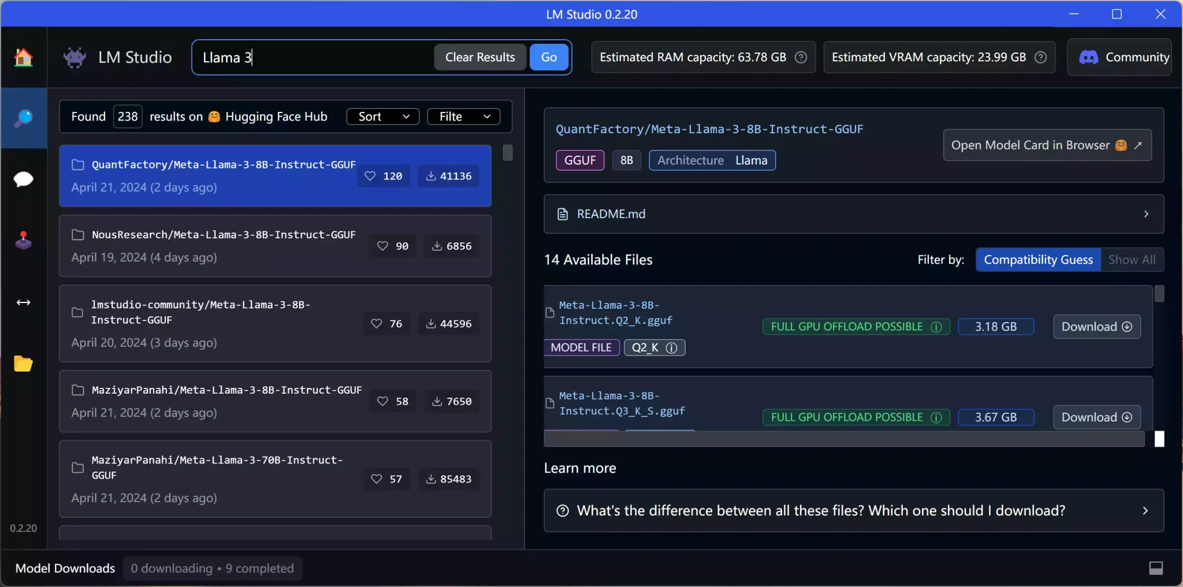Click the model search input field
The height and width of the screenshot is (587, 1183).
312,57
